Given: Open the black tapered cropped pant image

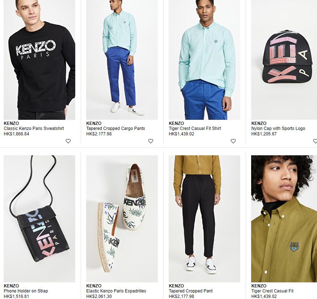Looking at the screenshot, I should (204, 219).
